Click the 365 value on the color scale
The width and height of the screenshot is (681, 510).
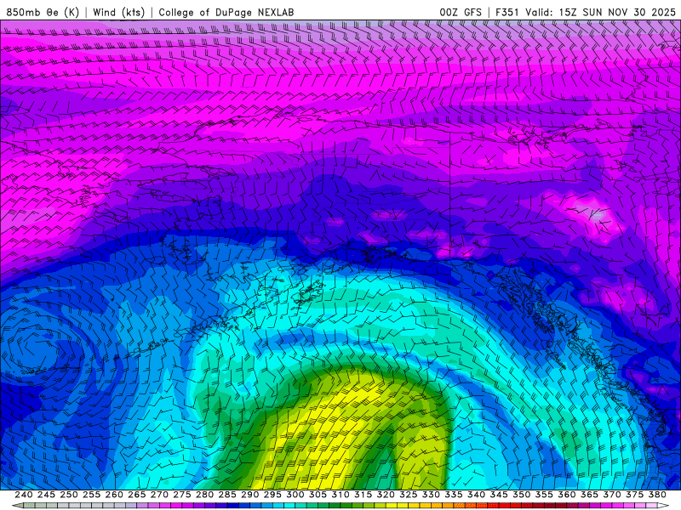pos(589,495)
